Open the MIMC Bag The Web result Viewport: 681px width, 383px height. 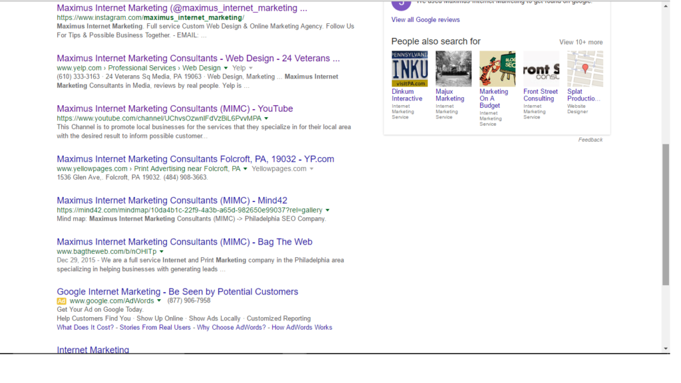(185, 241)
